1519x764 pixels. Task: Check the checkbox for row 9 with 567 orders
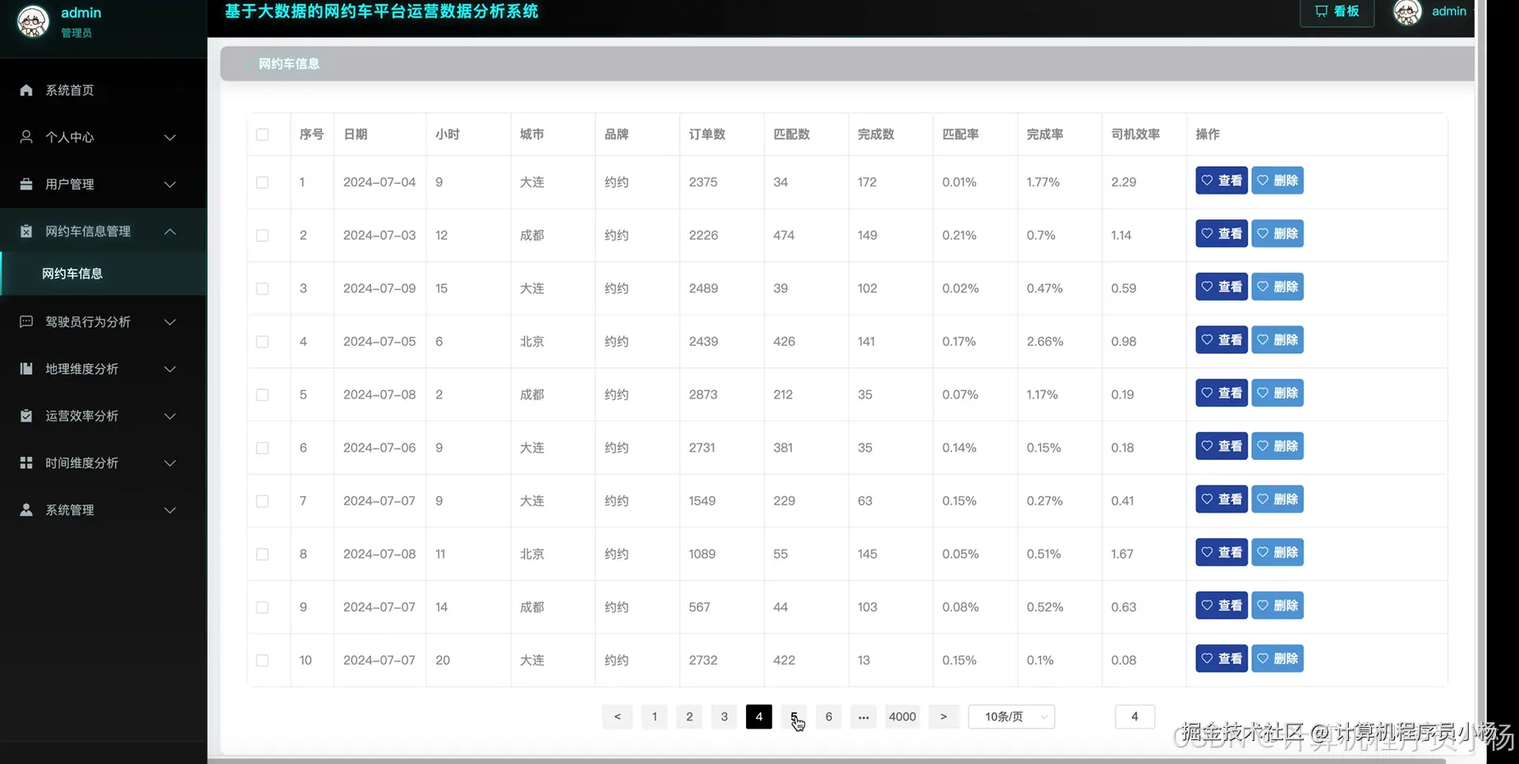tap(262, 607)
